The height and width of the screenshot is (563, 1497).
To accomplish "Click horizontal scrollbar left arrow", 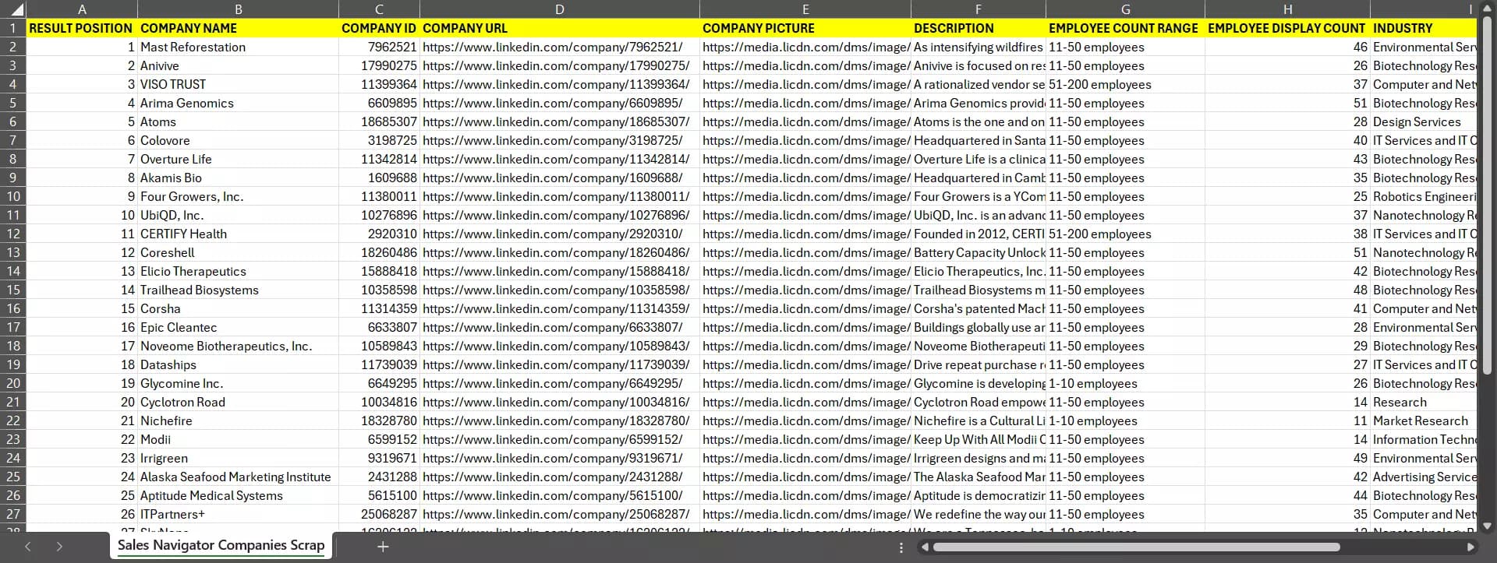I will pos(925,547).
